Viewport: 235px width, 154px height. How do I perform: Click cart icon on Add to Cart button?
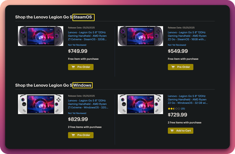pyautogui.click(x=172, y=131)
